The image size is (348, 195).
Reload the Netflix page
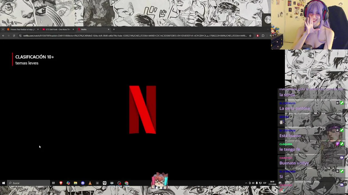pos(14,36)
